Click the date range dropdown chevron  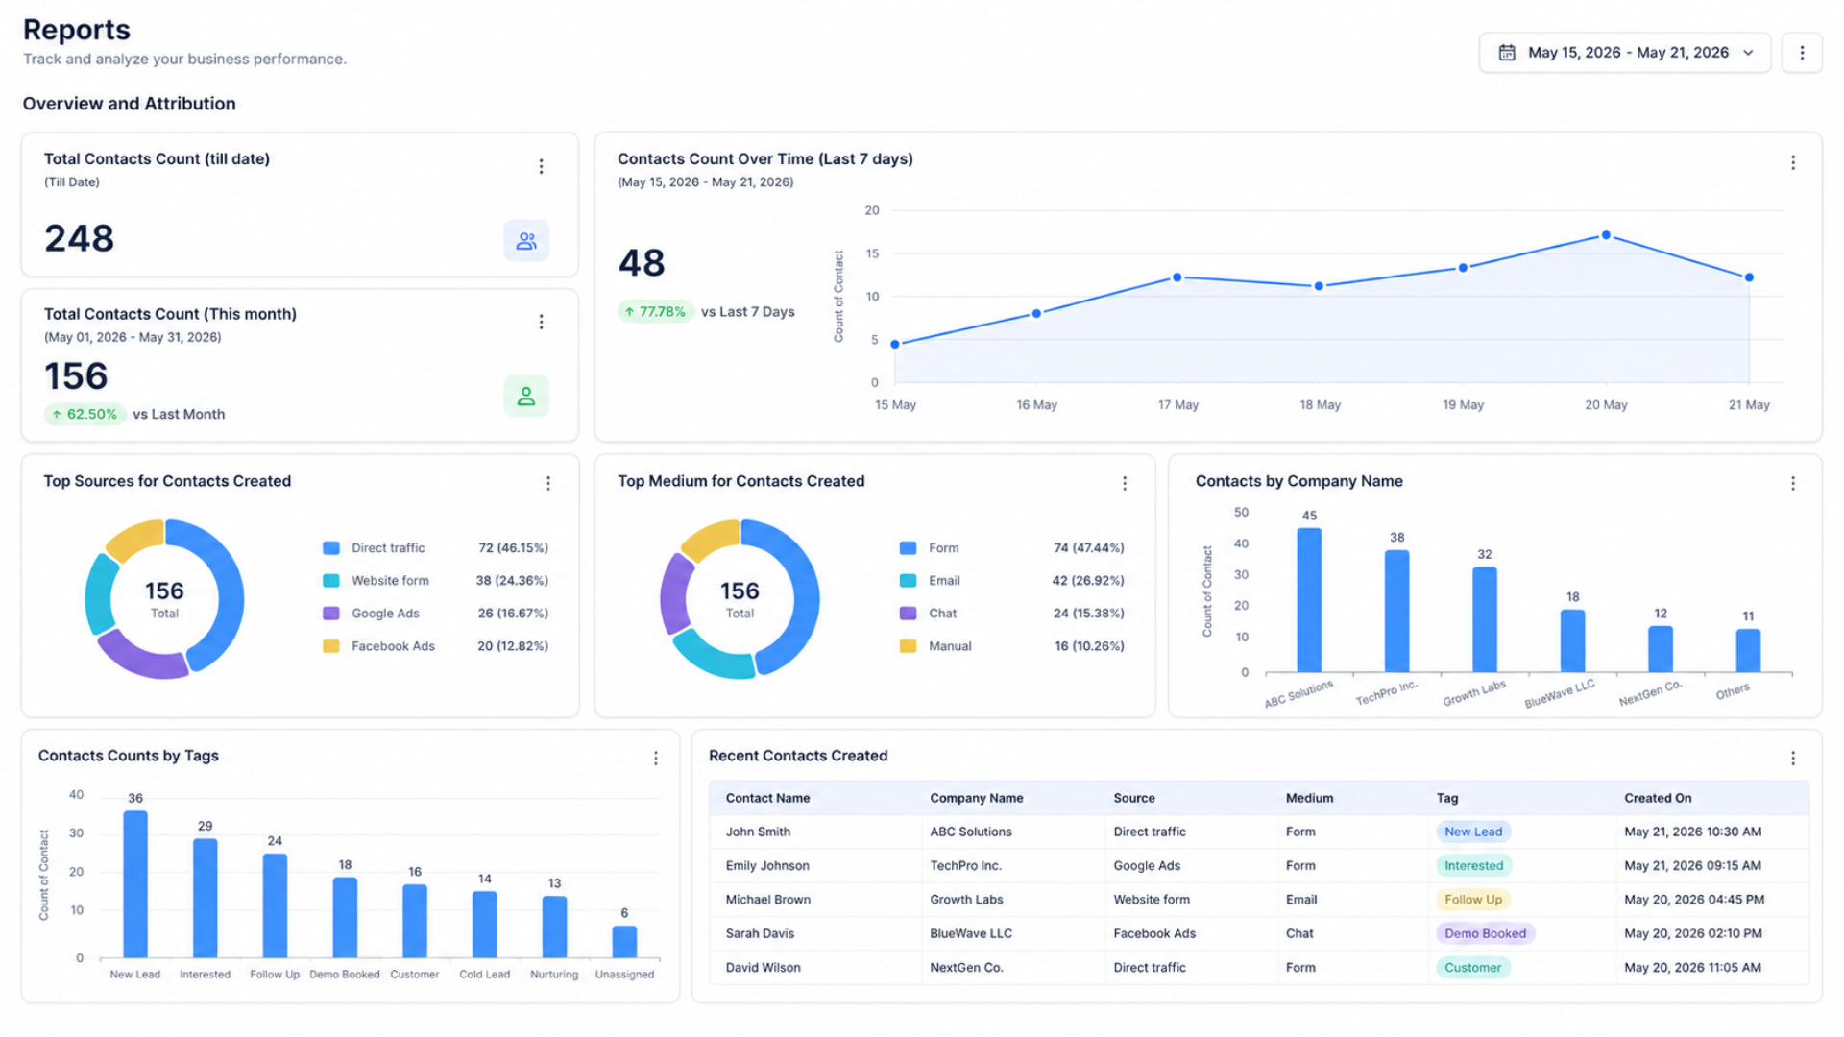point(1748,53)
